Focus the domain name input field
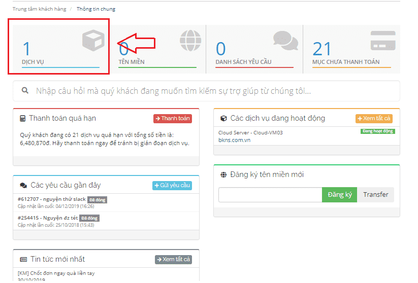 click(270, 195)
